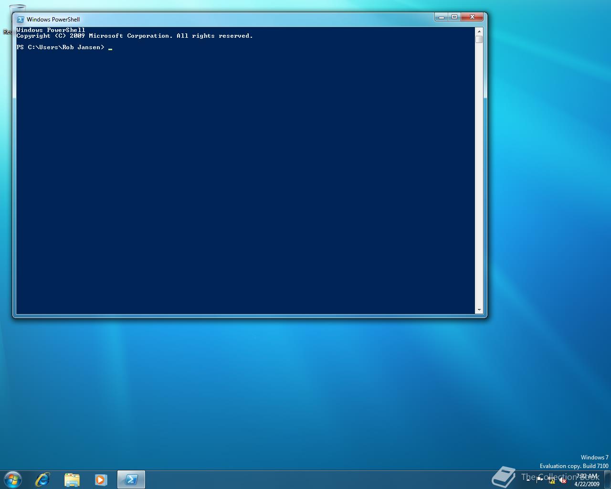
Task: Open the Windows Start menu orb
Action: click(x=13, y=479)
